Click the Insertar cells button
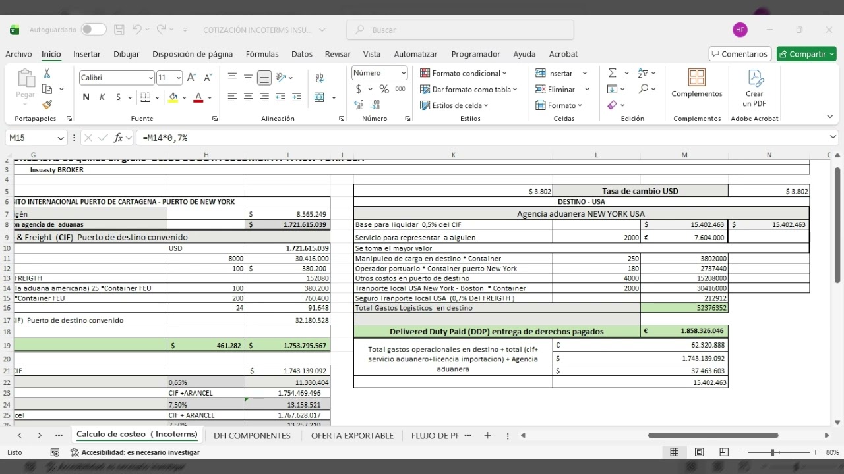 tap(555, 73)
